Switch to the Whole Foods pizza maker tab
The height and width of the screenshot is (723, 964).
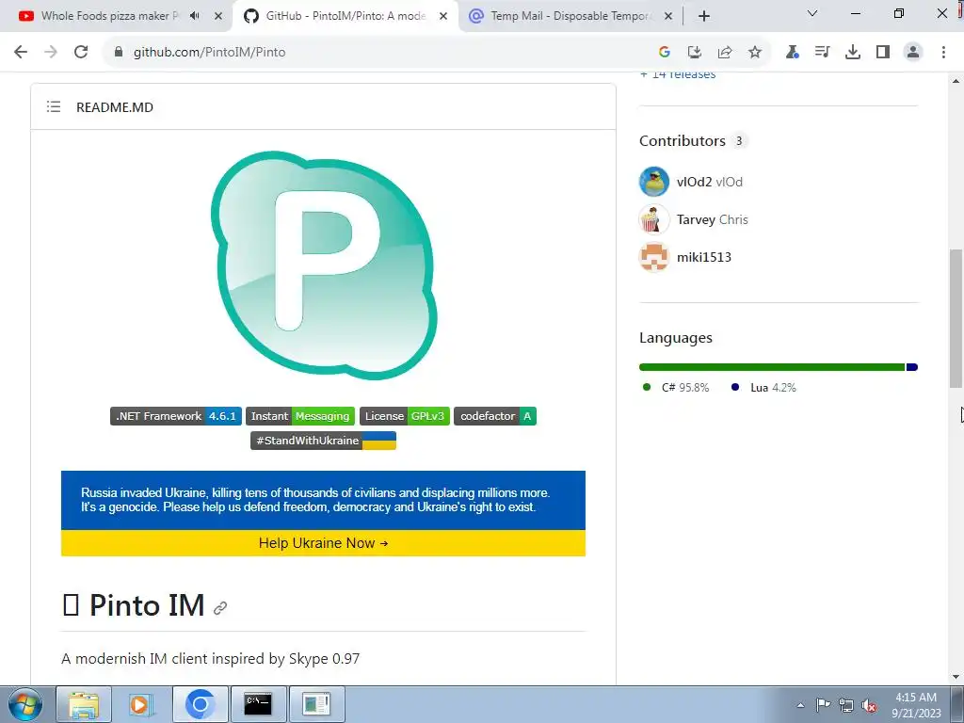click(x=109, y=16)
